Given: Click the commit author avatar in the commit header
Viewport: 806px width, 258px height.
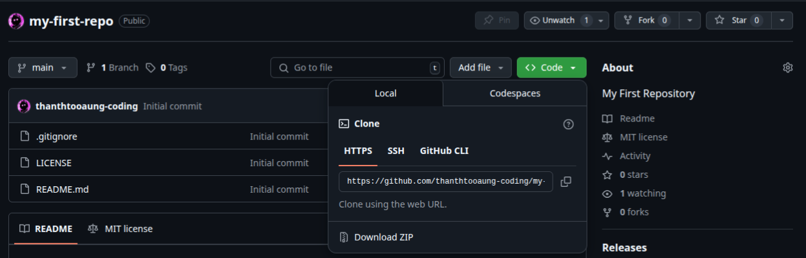Looking at the screenshot, I should click(24, 106).
